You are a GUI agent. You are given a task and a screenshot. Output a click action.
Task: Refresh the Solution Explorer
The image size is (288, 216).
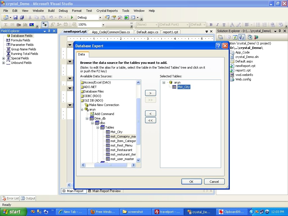click(x=235, y=37)
